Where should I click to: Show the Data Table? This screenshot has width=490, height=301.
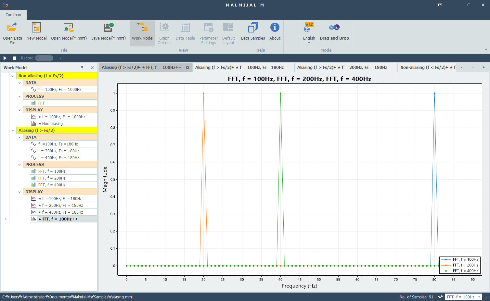pyautogui.click(x=185, y=33)
